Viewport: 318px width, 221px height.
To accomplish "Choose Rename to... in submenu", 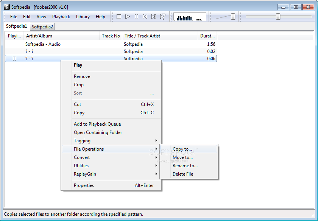I will coord(189,166).
